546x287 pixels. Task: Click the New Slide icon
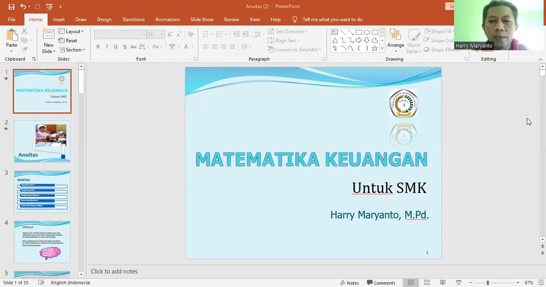pos(48,35)
